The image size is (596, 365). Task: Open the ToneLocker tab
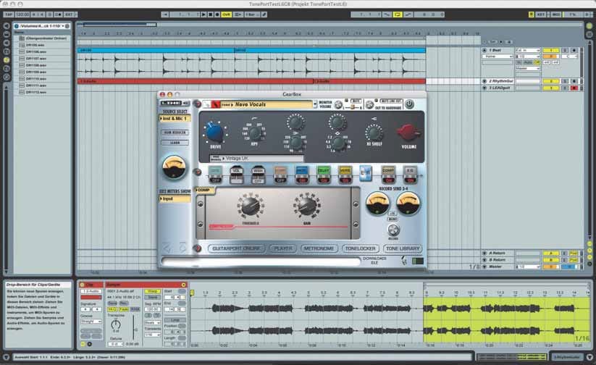[x=360, y=248]
